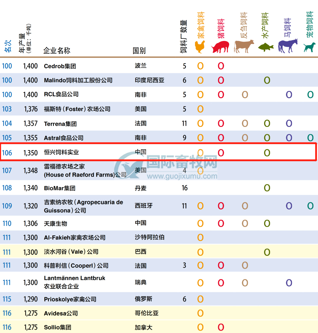Select the brown cow ruminant feed icon
This screenshot has height=333, width=318.
244,46
